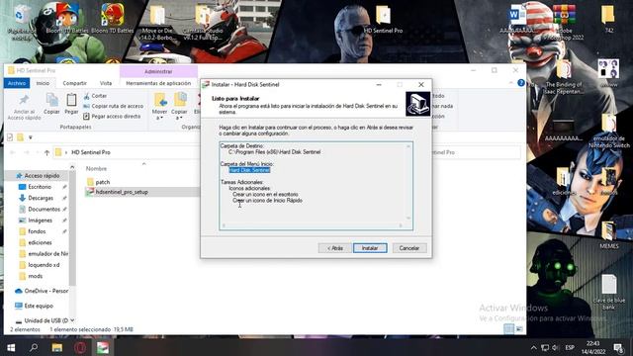Open the fondos folder in the sidebar
This screenshot has width=633, height=356.
tap(37, 231)
